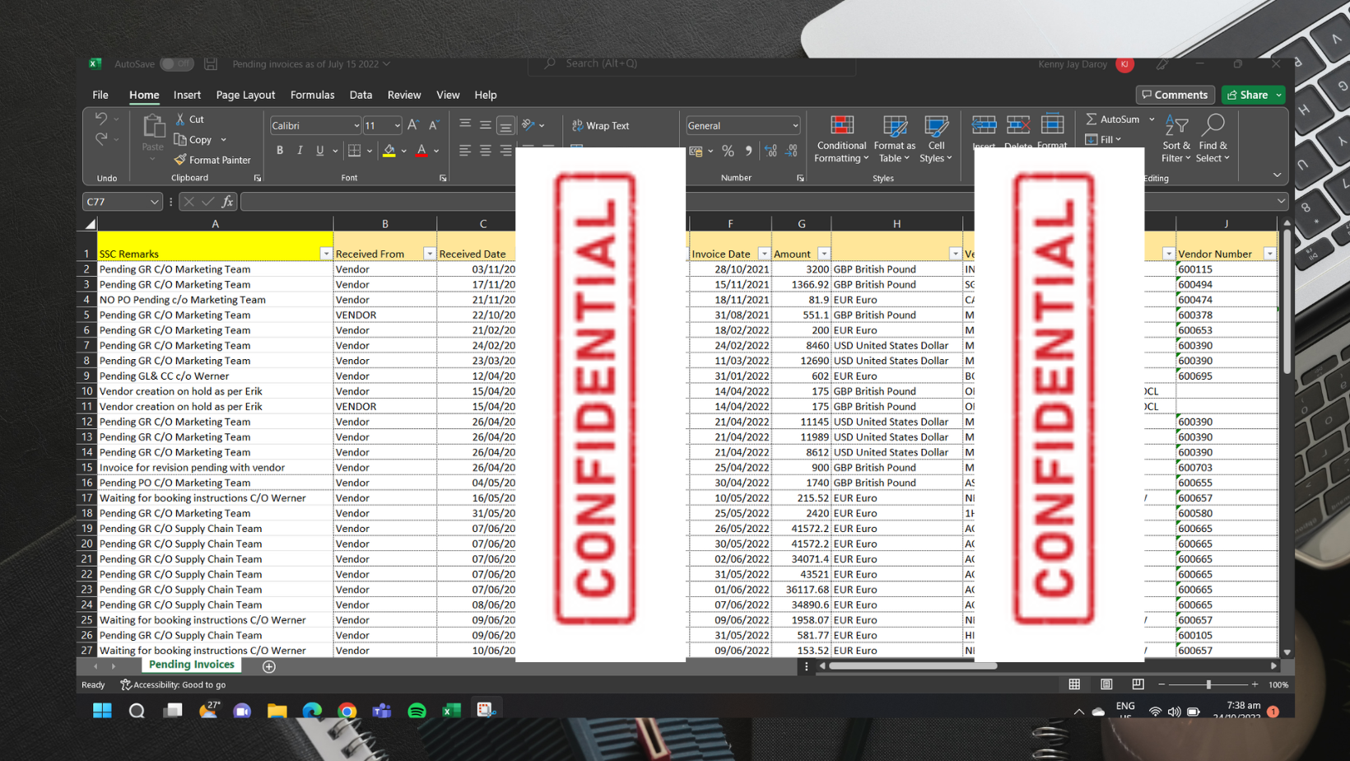Click the Share button

click(1248, 95)
